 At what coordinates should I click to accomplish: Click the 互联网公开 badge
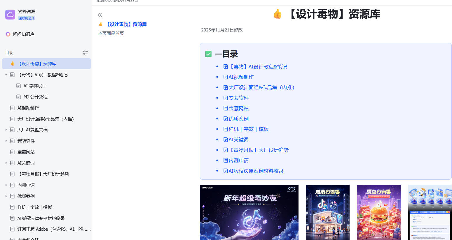pos(27,18)
